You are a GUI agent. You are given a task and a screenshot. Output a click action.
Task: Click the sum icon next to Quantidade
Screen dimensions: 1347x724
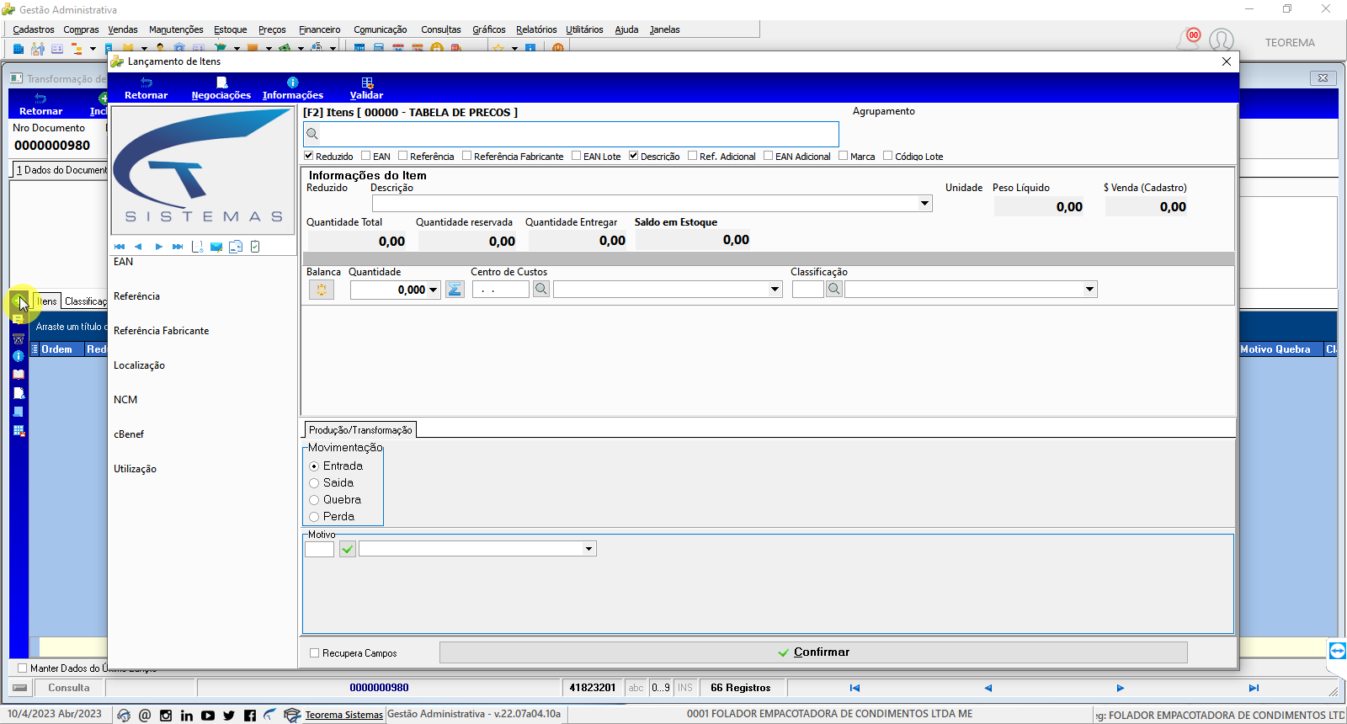pyautogui.click(x=455, y=290)
